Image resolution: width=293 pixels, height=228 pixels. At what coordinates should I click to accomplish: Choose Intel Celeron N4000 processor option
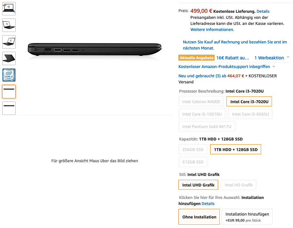pyautogui.click(x=201, y=102)
